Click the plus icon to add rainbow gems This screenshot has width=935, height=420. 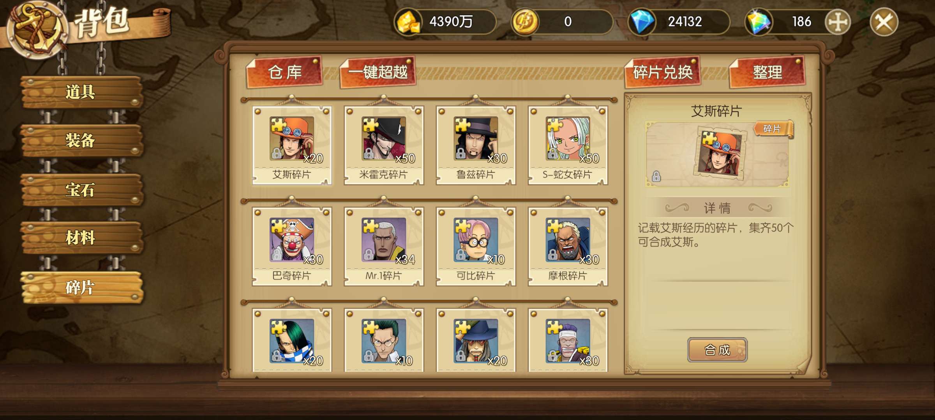tap(838, 22)
